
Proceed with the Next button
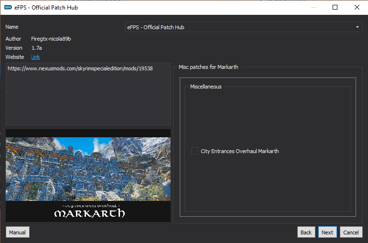coord(327,232)
